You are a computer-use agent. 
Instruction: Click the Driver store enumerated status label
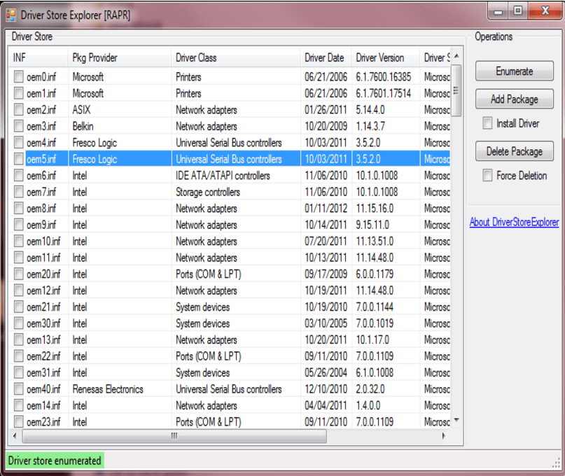pos(55,461)
